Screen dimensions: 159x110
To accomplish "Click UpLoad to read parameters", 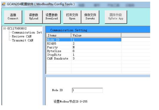I will tap(34, 17).
